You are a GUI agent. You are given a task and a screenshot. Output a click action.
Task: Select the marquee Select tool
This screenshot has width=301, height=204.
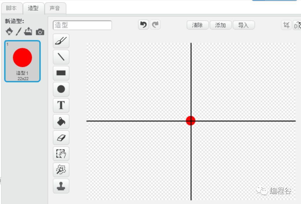coord(61,154)
